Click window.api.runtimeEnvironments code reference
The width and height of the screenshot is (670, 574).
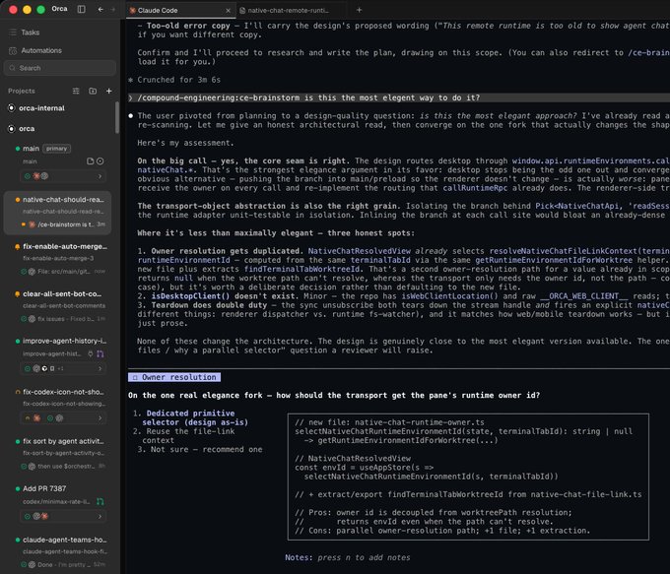click(x=591, y=160)
